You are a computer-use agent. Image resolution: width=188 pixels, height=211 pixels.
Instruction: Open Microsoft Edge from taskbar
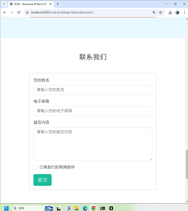pos(85,208)
